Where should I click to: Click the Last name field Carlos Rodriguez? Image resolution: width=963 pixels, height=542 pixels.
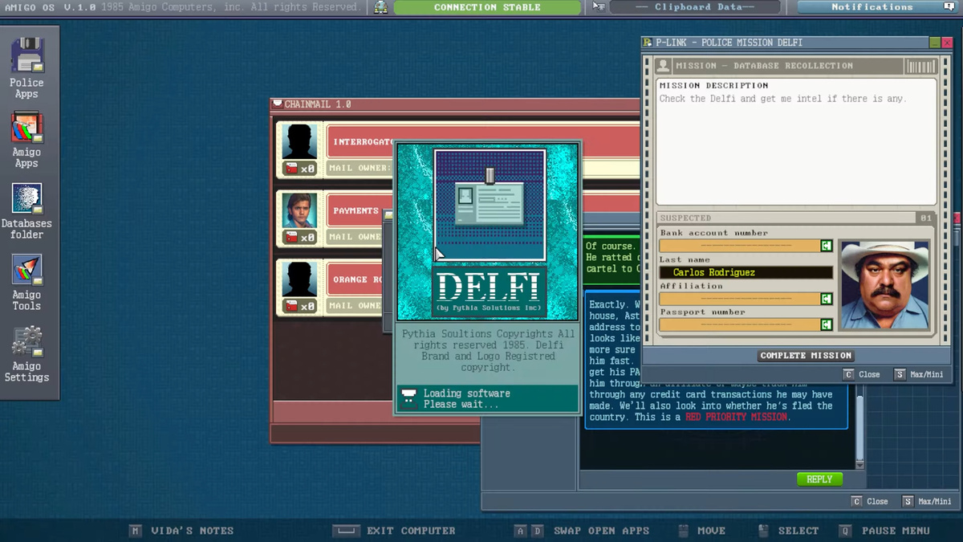click(x=746, y=272)
